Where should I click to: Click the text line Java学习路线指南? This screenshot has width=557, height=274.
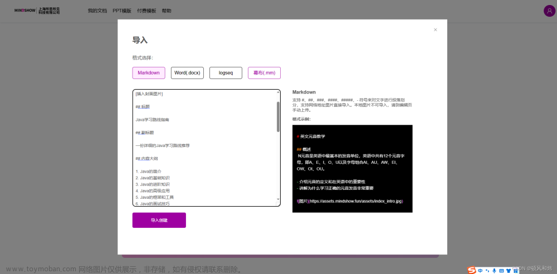pyautogui.click(x=152, y=120)
